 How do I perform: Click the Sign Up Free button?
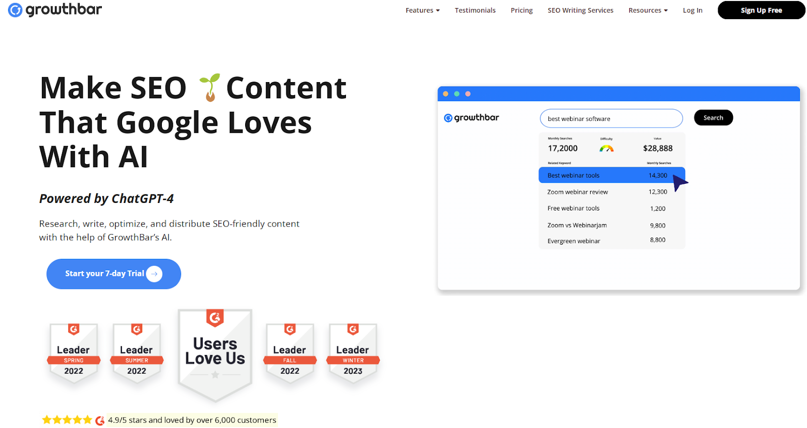tap(761, 10)
